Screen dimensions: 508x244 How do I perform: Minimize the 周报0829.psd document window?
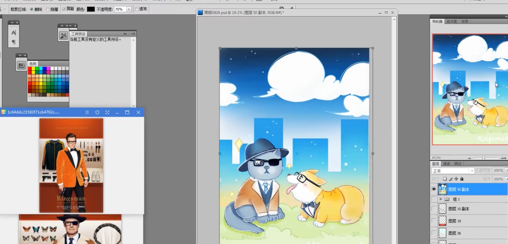(380, 13)
